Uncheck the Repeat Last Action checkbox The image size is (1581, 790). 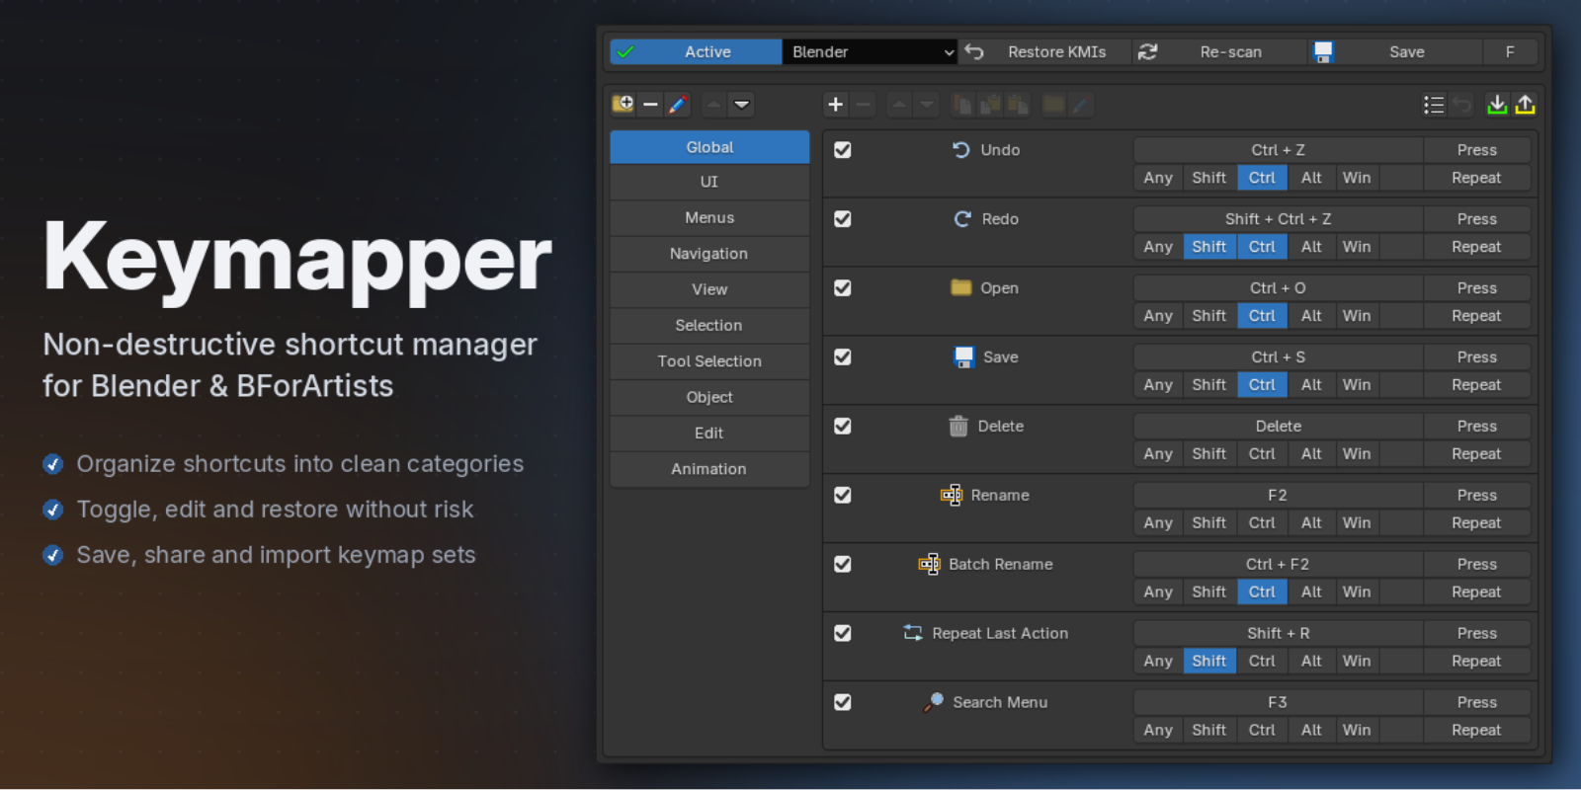(x=843, y=634)
